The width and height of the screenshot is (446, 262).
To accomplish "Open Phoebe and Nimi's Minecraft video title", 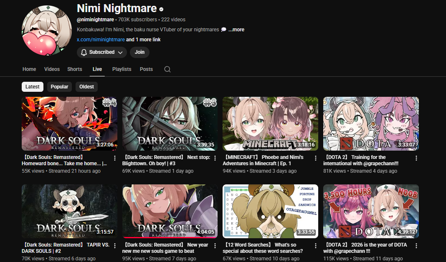I will [263, 160].
